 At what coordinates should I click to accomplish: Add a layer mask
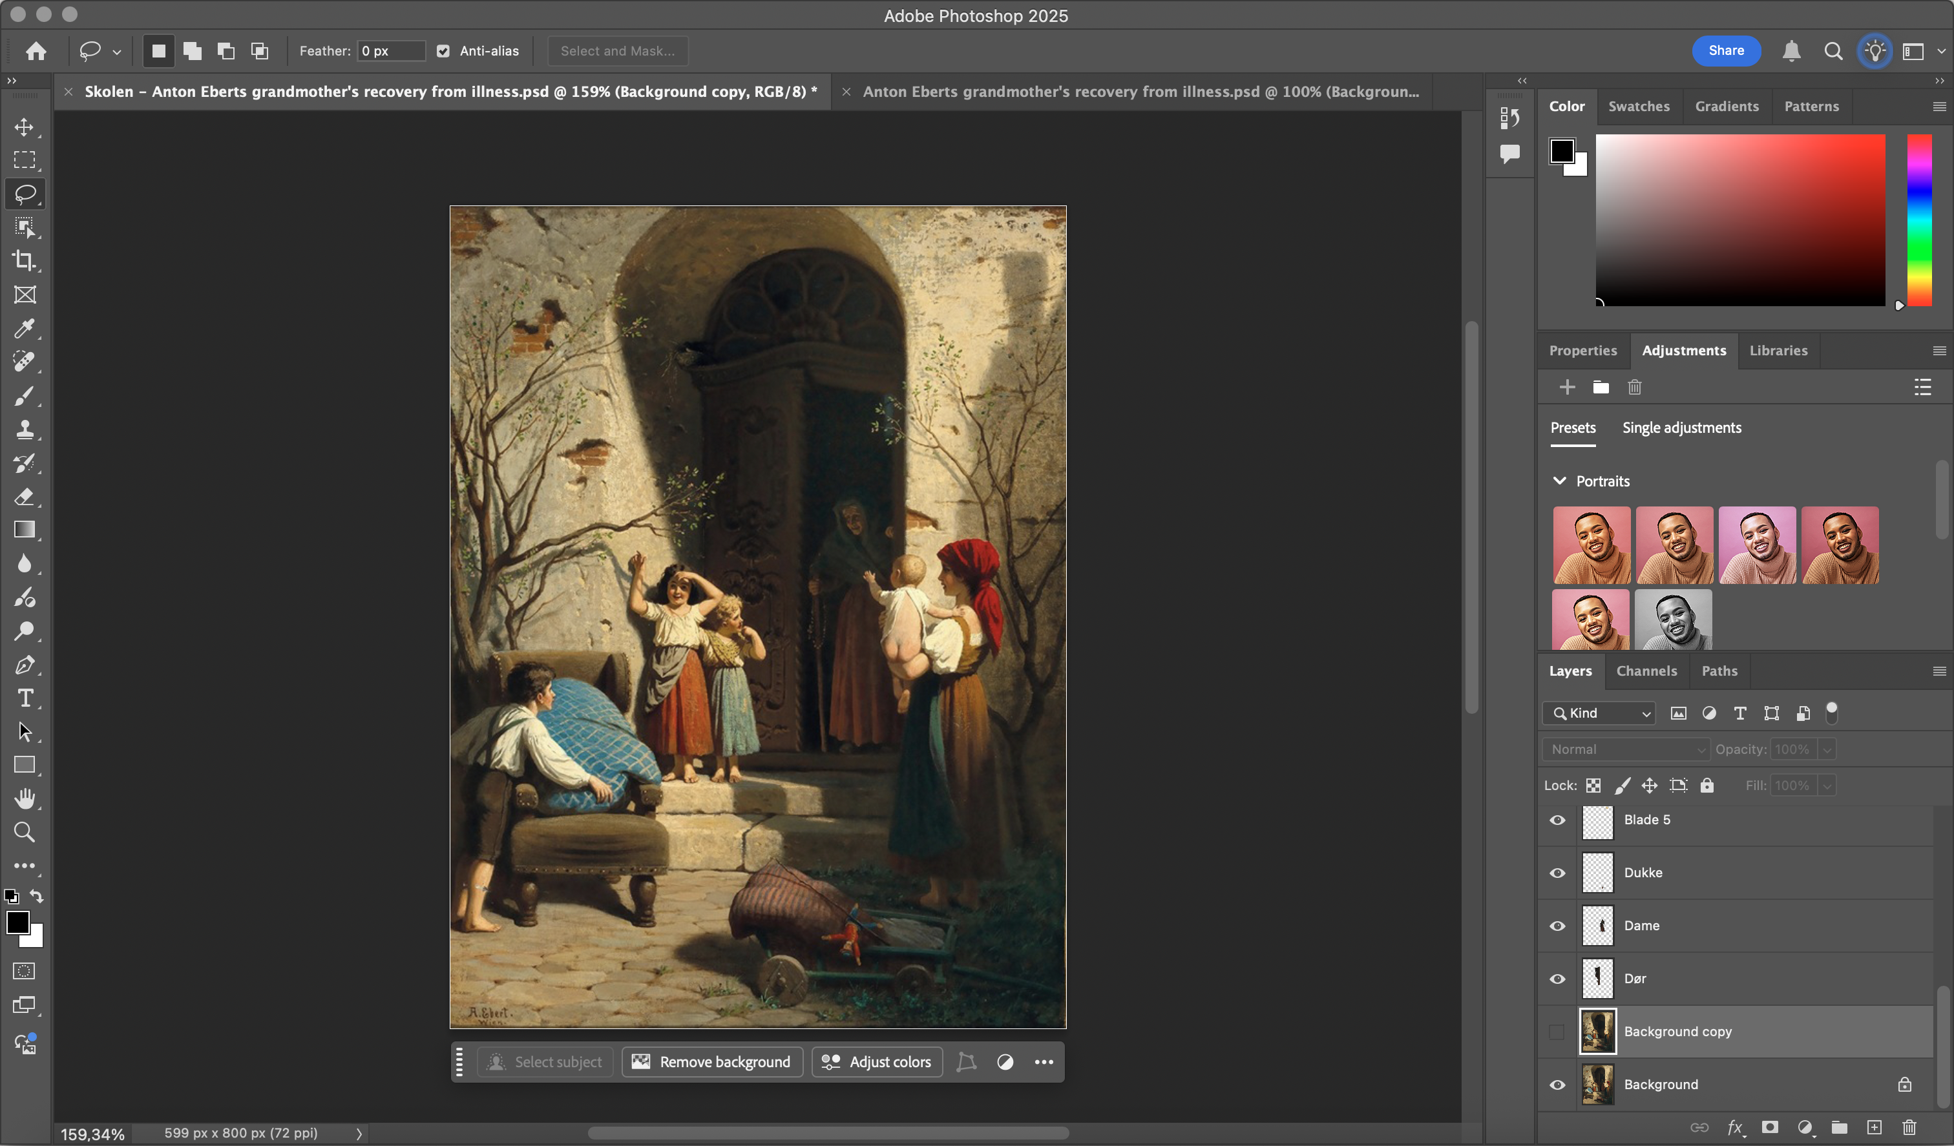[1769, 1127]
